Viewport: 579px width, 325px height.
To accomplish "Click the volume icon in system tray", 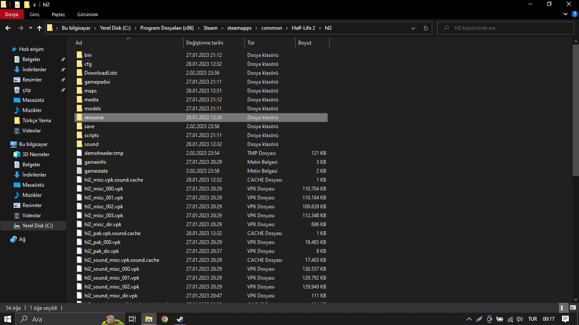I will tap(520, 319).
